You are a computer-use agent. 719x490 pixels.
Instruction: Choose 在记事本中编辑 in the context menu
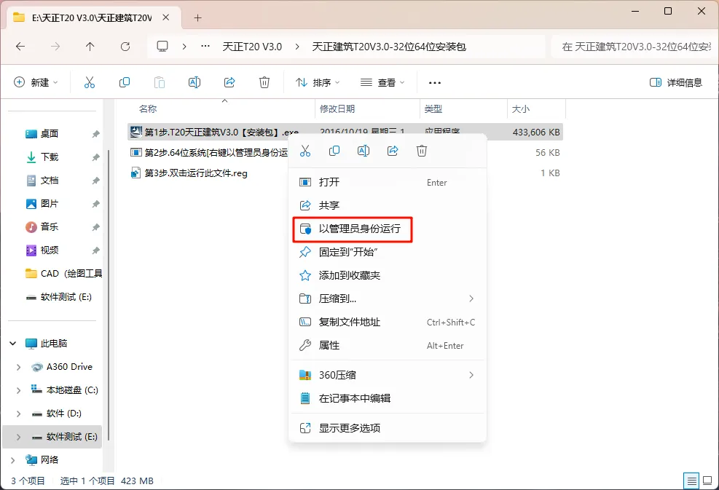[x=388, y=398]
